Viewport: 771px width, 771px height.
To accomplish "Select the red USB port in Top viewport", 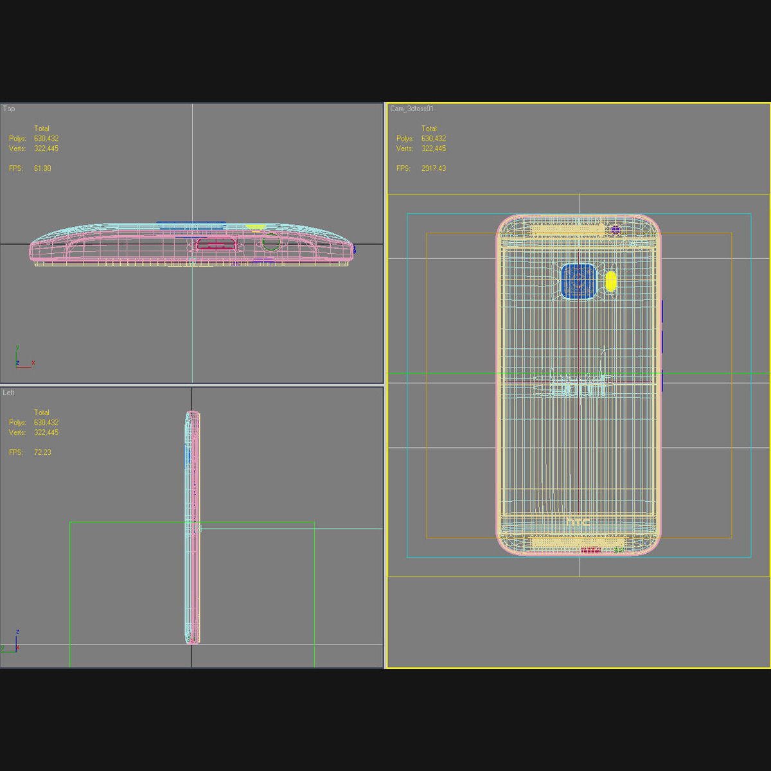I will 217,244.
